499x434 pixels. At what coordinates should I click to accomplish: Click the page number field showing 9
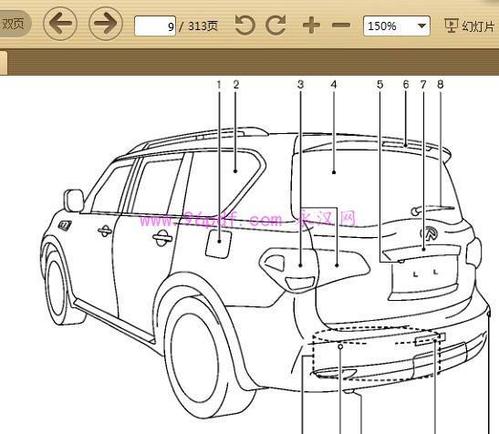point(155,26)
